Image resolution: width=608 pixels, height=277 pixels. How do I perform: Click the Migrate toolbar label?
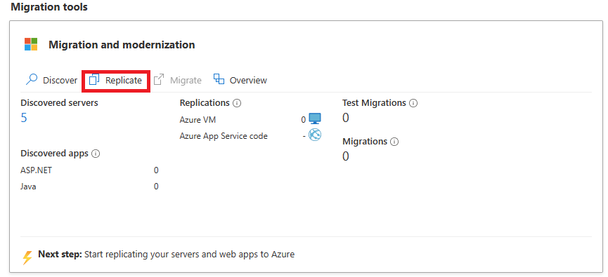(x=186, y=80)
